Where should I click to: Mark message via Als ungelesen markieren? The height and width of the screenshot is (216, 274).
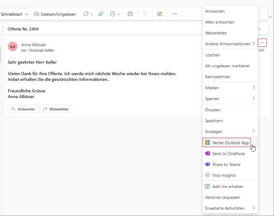pos(227,66)
